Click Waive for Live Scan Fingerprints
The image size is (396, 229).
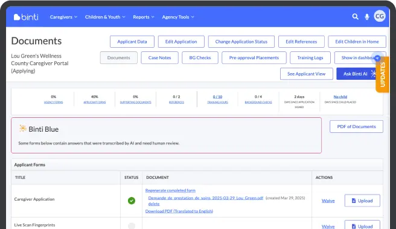click(328, 227)
